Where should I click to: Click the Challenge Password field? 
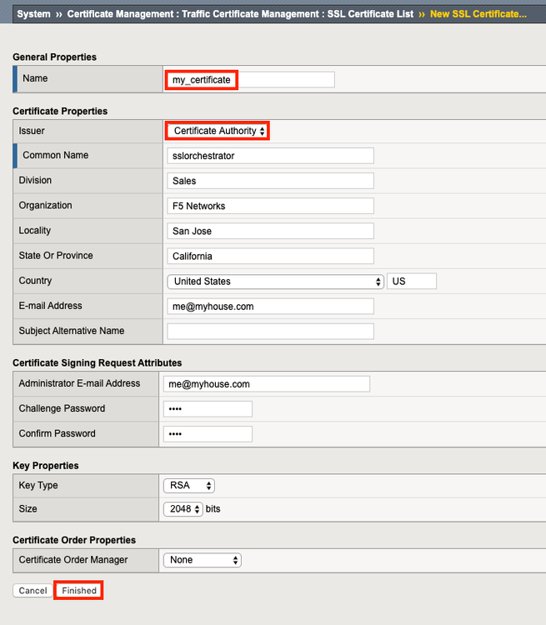click(x=208, y=409)
